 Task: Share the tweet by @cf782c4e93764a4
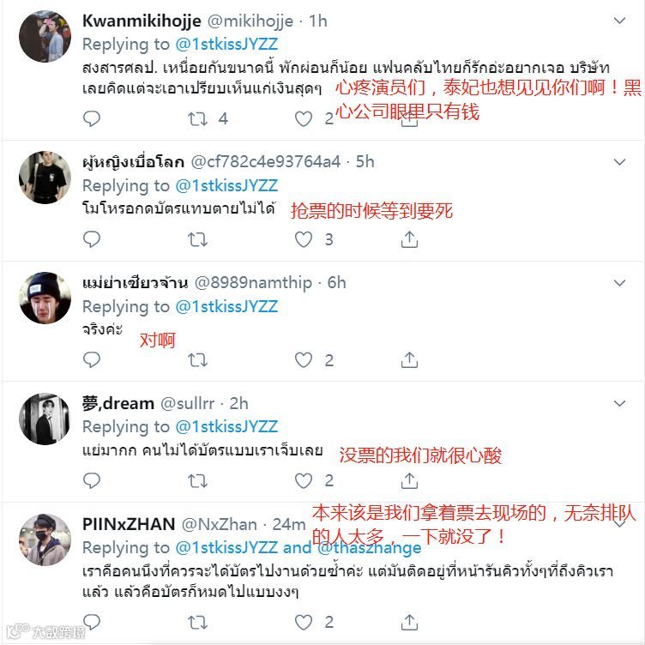pyautogui.click(x=409, y=239)
